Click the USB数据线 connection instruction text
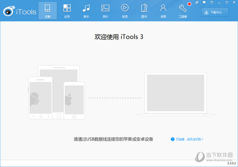The width and height of the screenshot is (238, 167). 113,139
